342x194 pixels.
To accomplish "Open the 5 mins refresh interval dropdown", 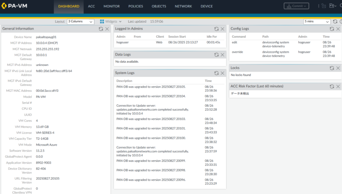I will pyautogui.click(x=317, y=21).
